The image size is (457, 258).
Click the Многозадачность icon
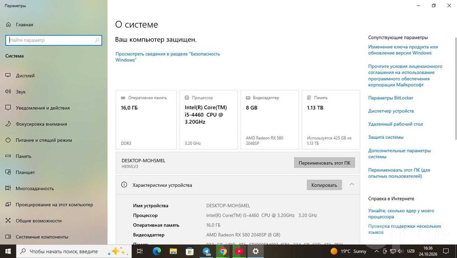pos(8,188)
